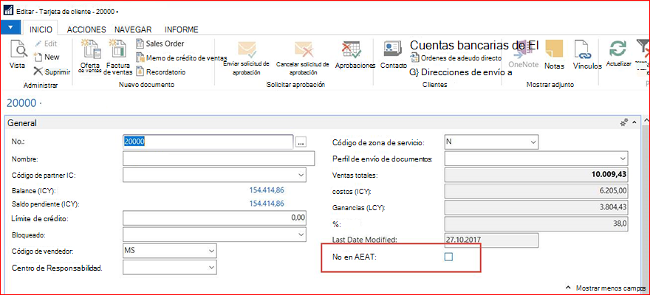The image size is (650, 295).
Task: Click Actualizar refresh icon
Action: click(618, 54)
